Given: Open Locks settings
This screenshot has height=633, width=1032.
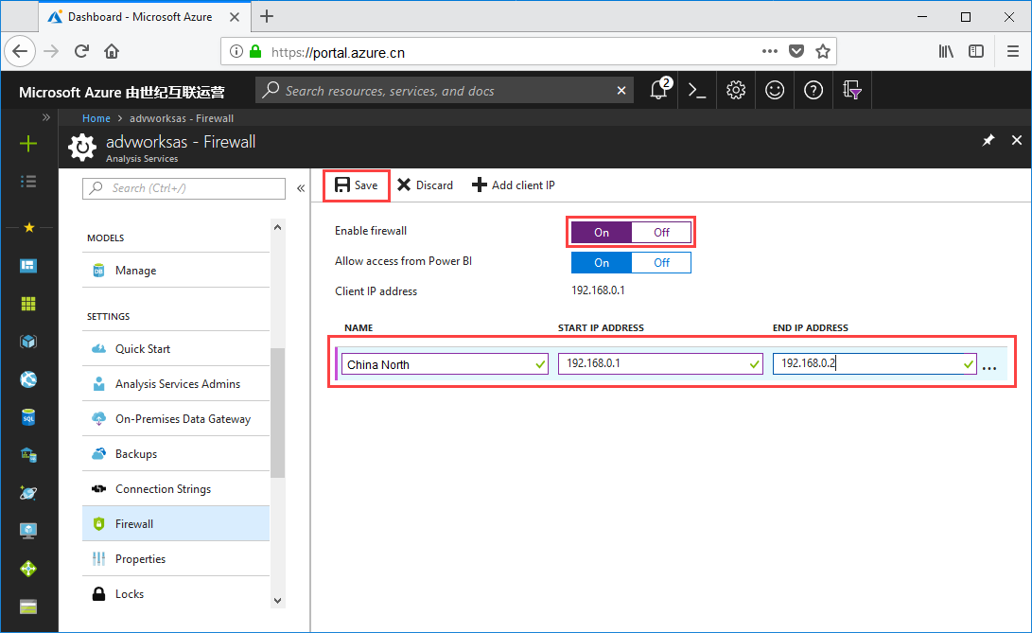Looking at the screenshot, I should (x=176, y=593).
